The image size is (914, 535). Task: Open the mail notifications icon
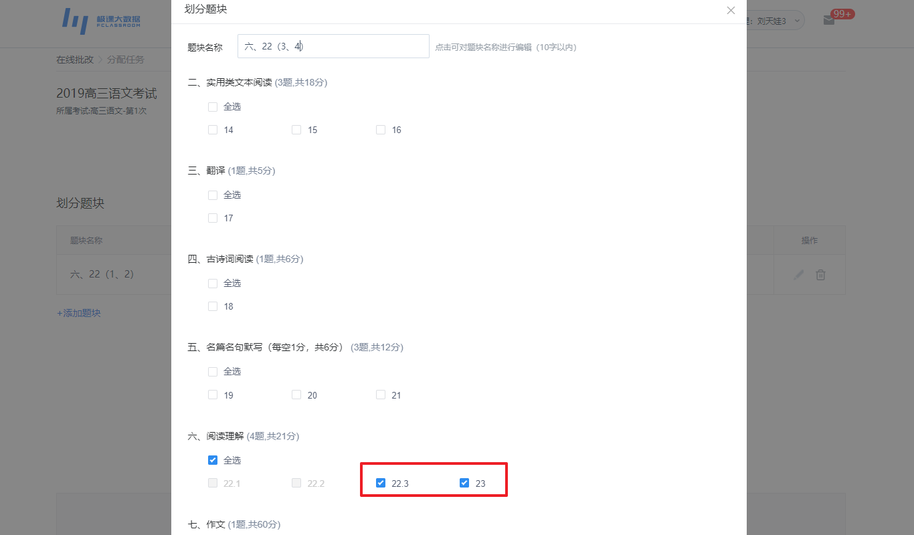[829, 20]
